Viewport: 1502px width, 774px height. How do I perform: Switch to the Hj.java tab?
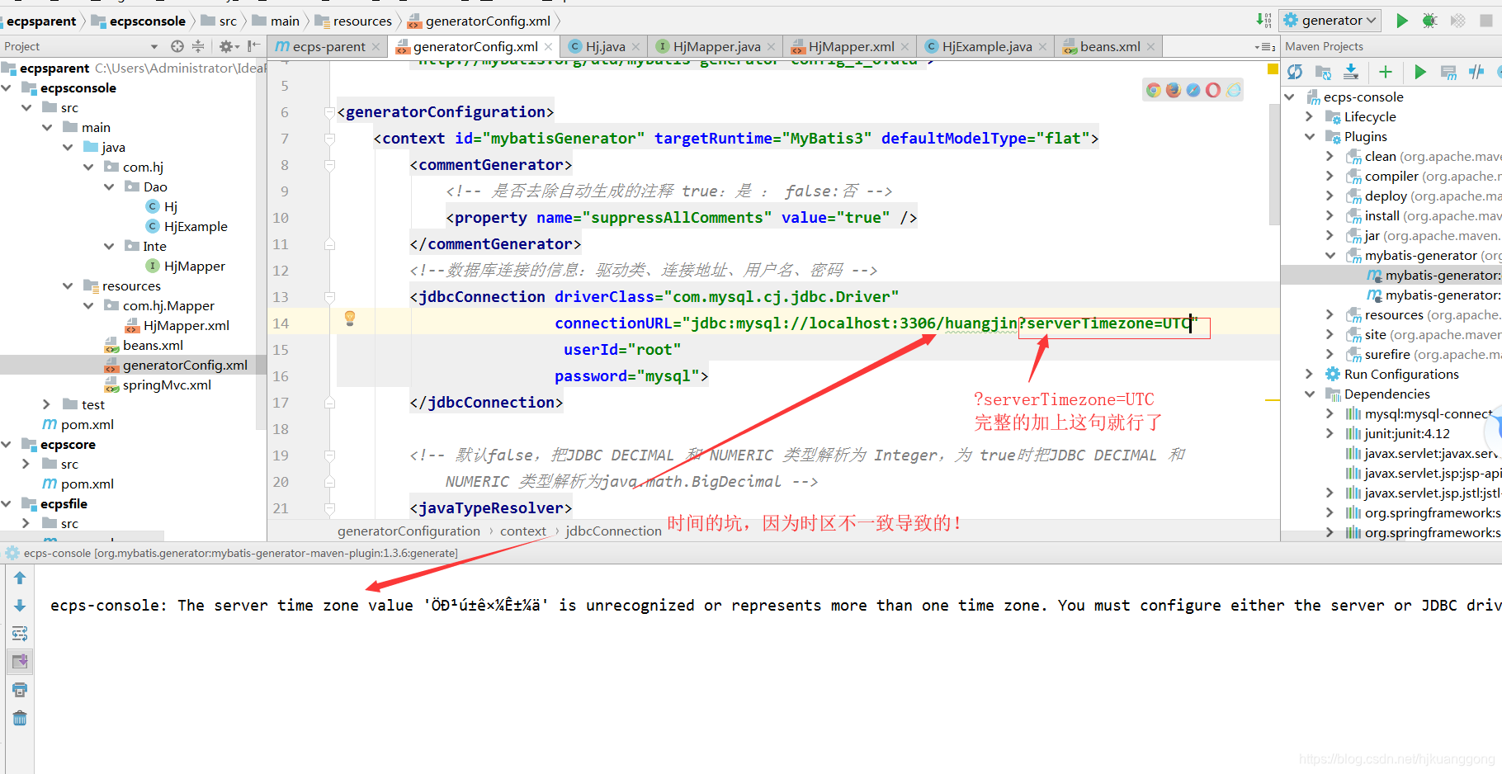[604, 47]
